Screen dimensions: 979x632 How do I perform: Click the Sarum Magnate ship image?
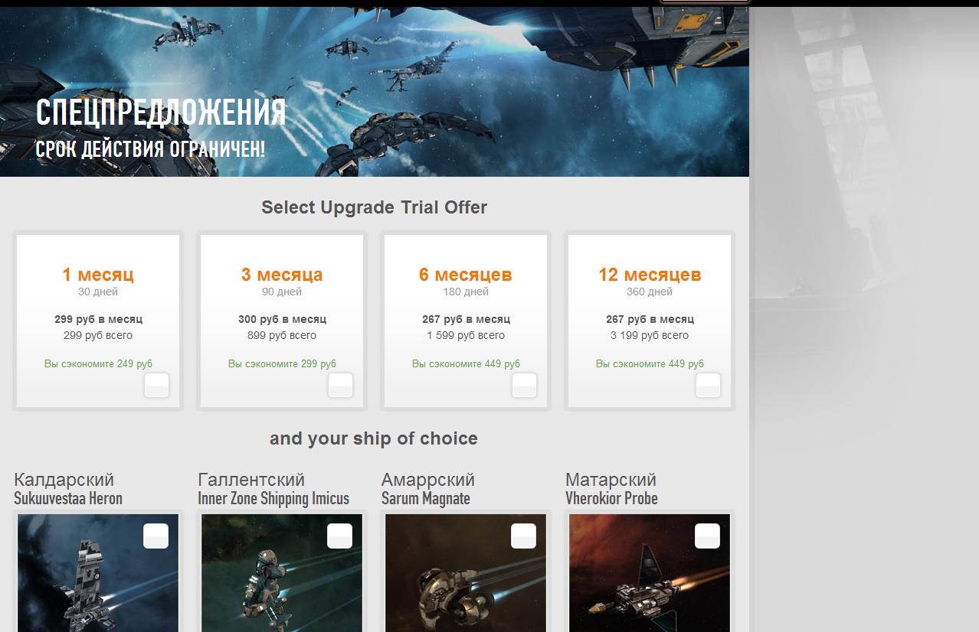466,573
